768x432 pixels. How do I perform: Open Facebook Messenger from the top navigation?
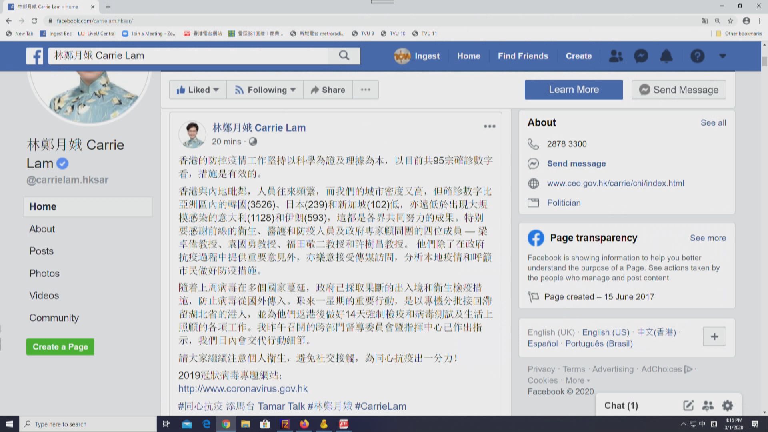[641, 56]
